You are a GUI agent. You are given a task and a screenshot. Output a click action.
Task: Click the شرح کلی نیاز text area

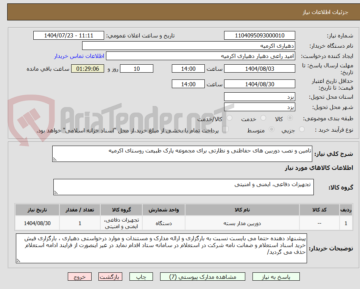click(182, 154)
